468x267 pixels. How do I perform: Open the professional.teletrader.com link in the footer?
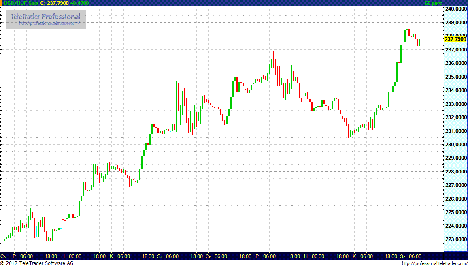pos(435,263)
